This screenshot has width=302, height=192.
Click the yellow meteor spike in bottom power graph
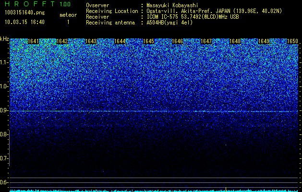pos(226,189)
